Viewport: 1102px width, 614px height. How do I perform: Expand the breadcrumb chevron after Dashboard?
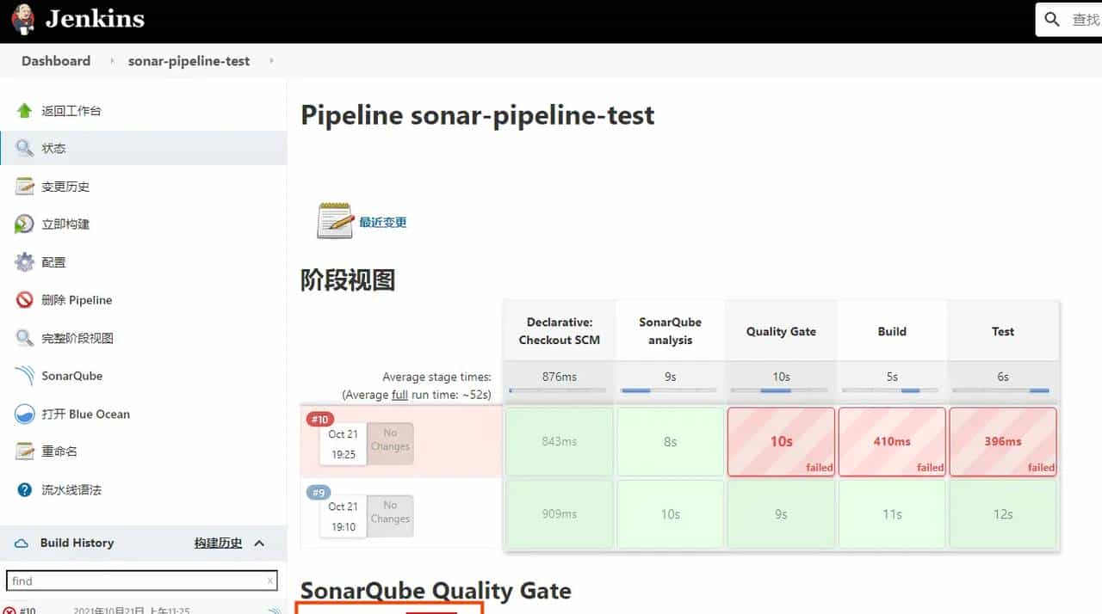tap(111, 61)
